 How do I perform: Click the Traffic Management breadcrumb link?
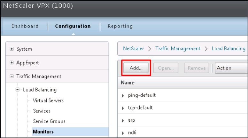[x=178, y=49]
